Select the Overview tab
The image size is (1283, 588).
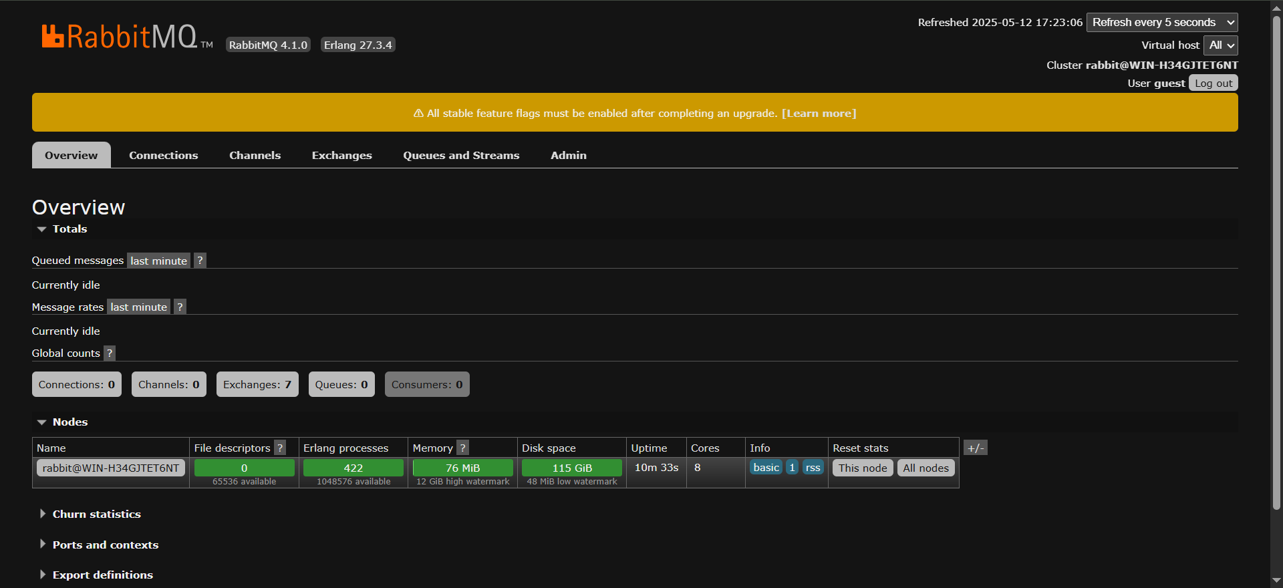[72, 155]
